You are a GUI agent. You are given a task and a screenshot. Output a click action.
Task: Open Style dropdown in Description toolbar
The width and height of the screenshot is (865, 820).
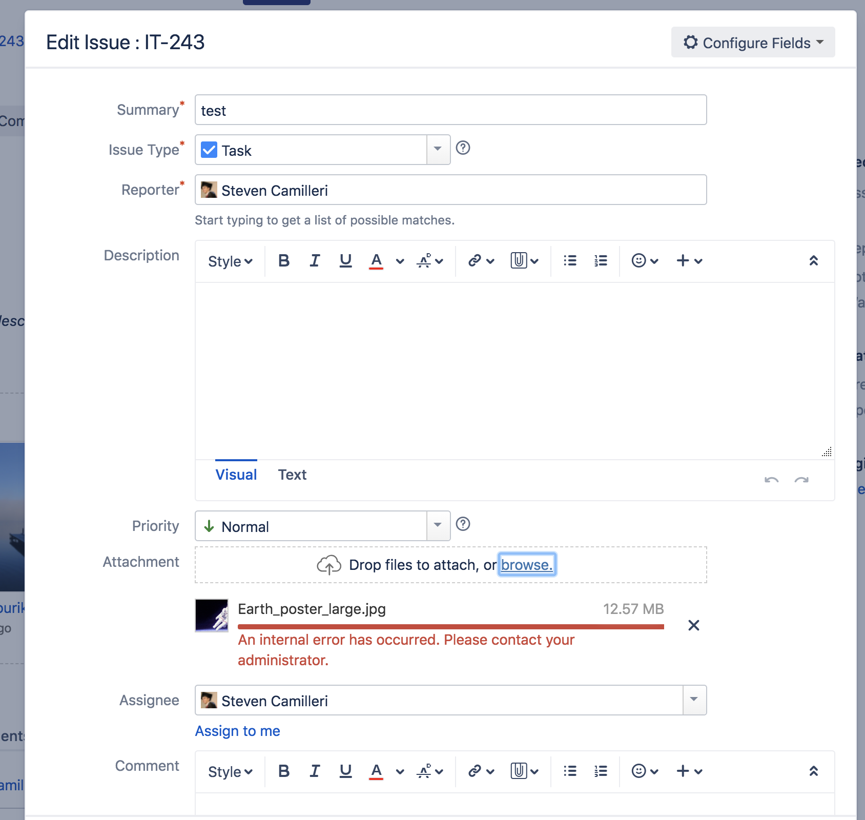coord(230,261)
